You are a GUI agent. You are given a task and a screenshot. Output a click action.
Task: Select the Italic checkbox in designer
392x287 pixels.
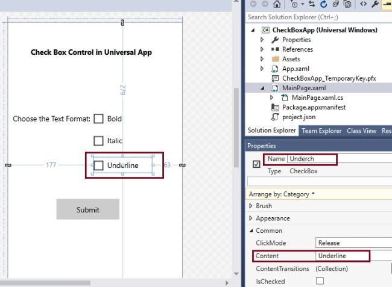(98, 141)
